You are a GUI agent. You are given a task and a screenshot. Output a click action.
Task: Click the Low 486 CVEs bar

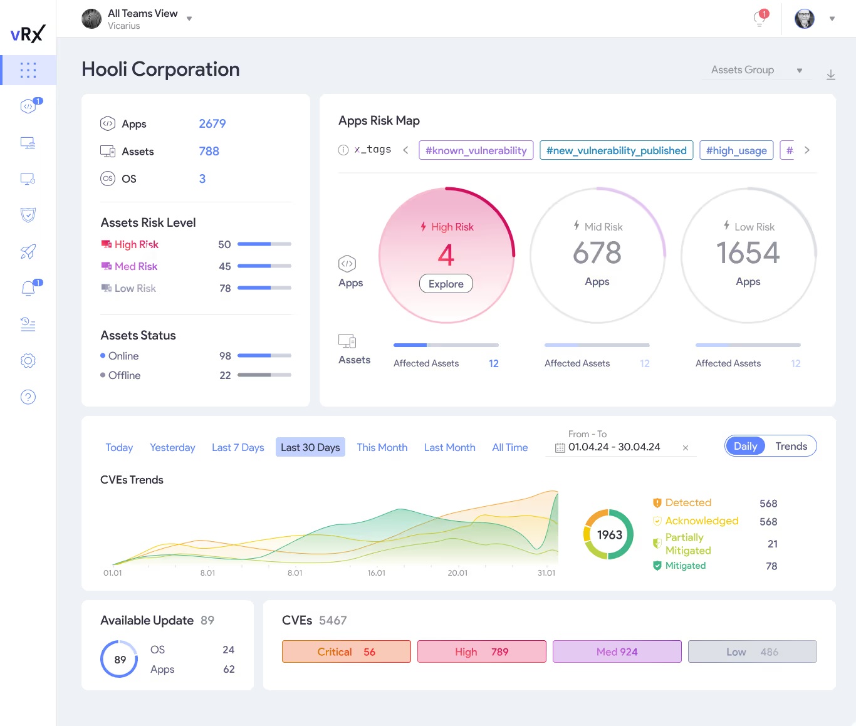(x=753, y=651)
